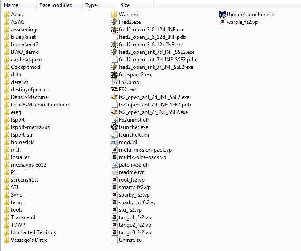301x251 pixels.
Task: Click the Uninst.isu file icon
Action: tap(114, 240)
